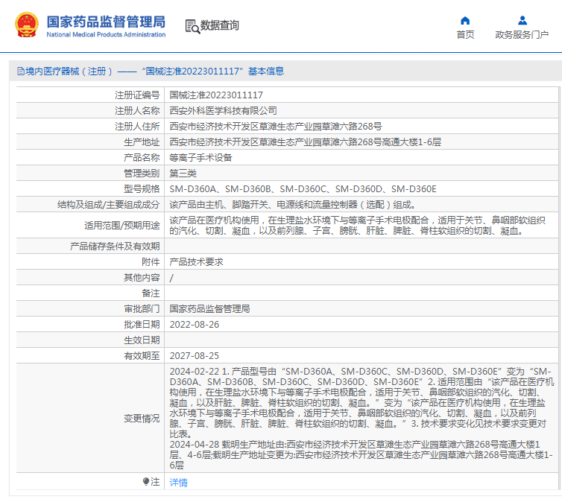Click the 第三类 management class value

(183, 174)
